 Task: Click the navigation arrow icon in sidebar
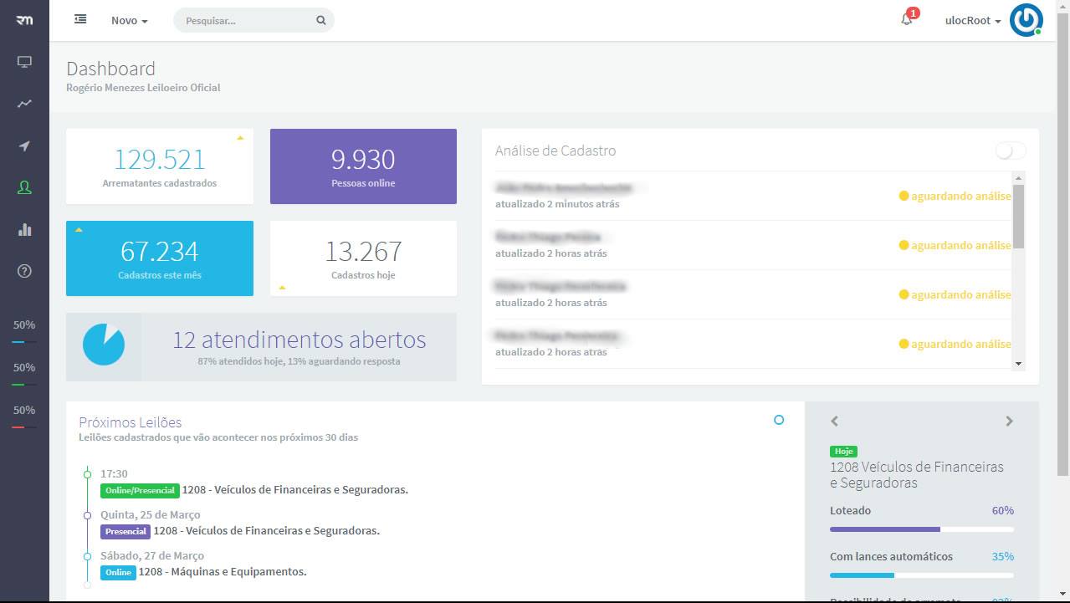(x=24, y=146)
